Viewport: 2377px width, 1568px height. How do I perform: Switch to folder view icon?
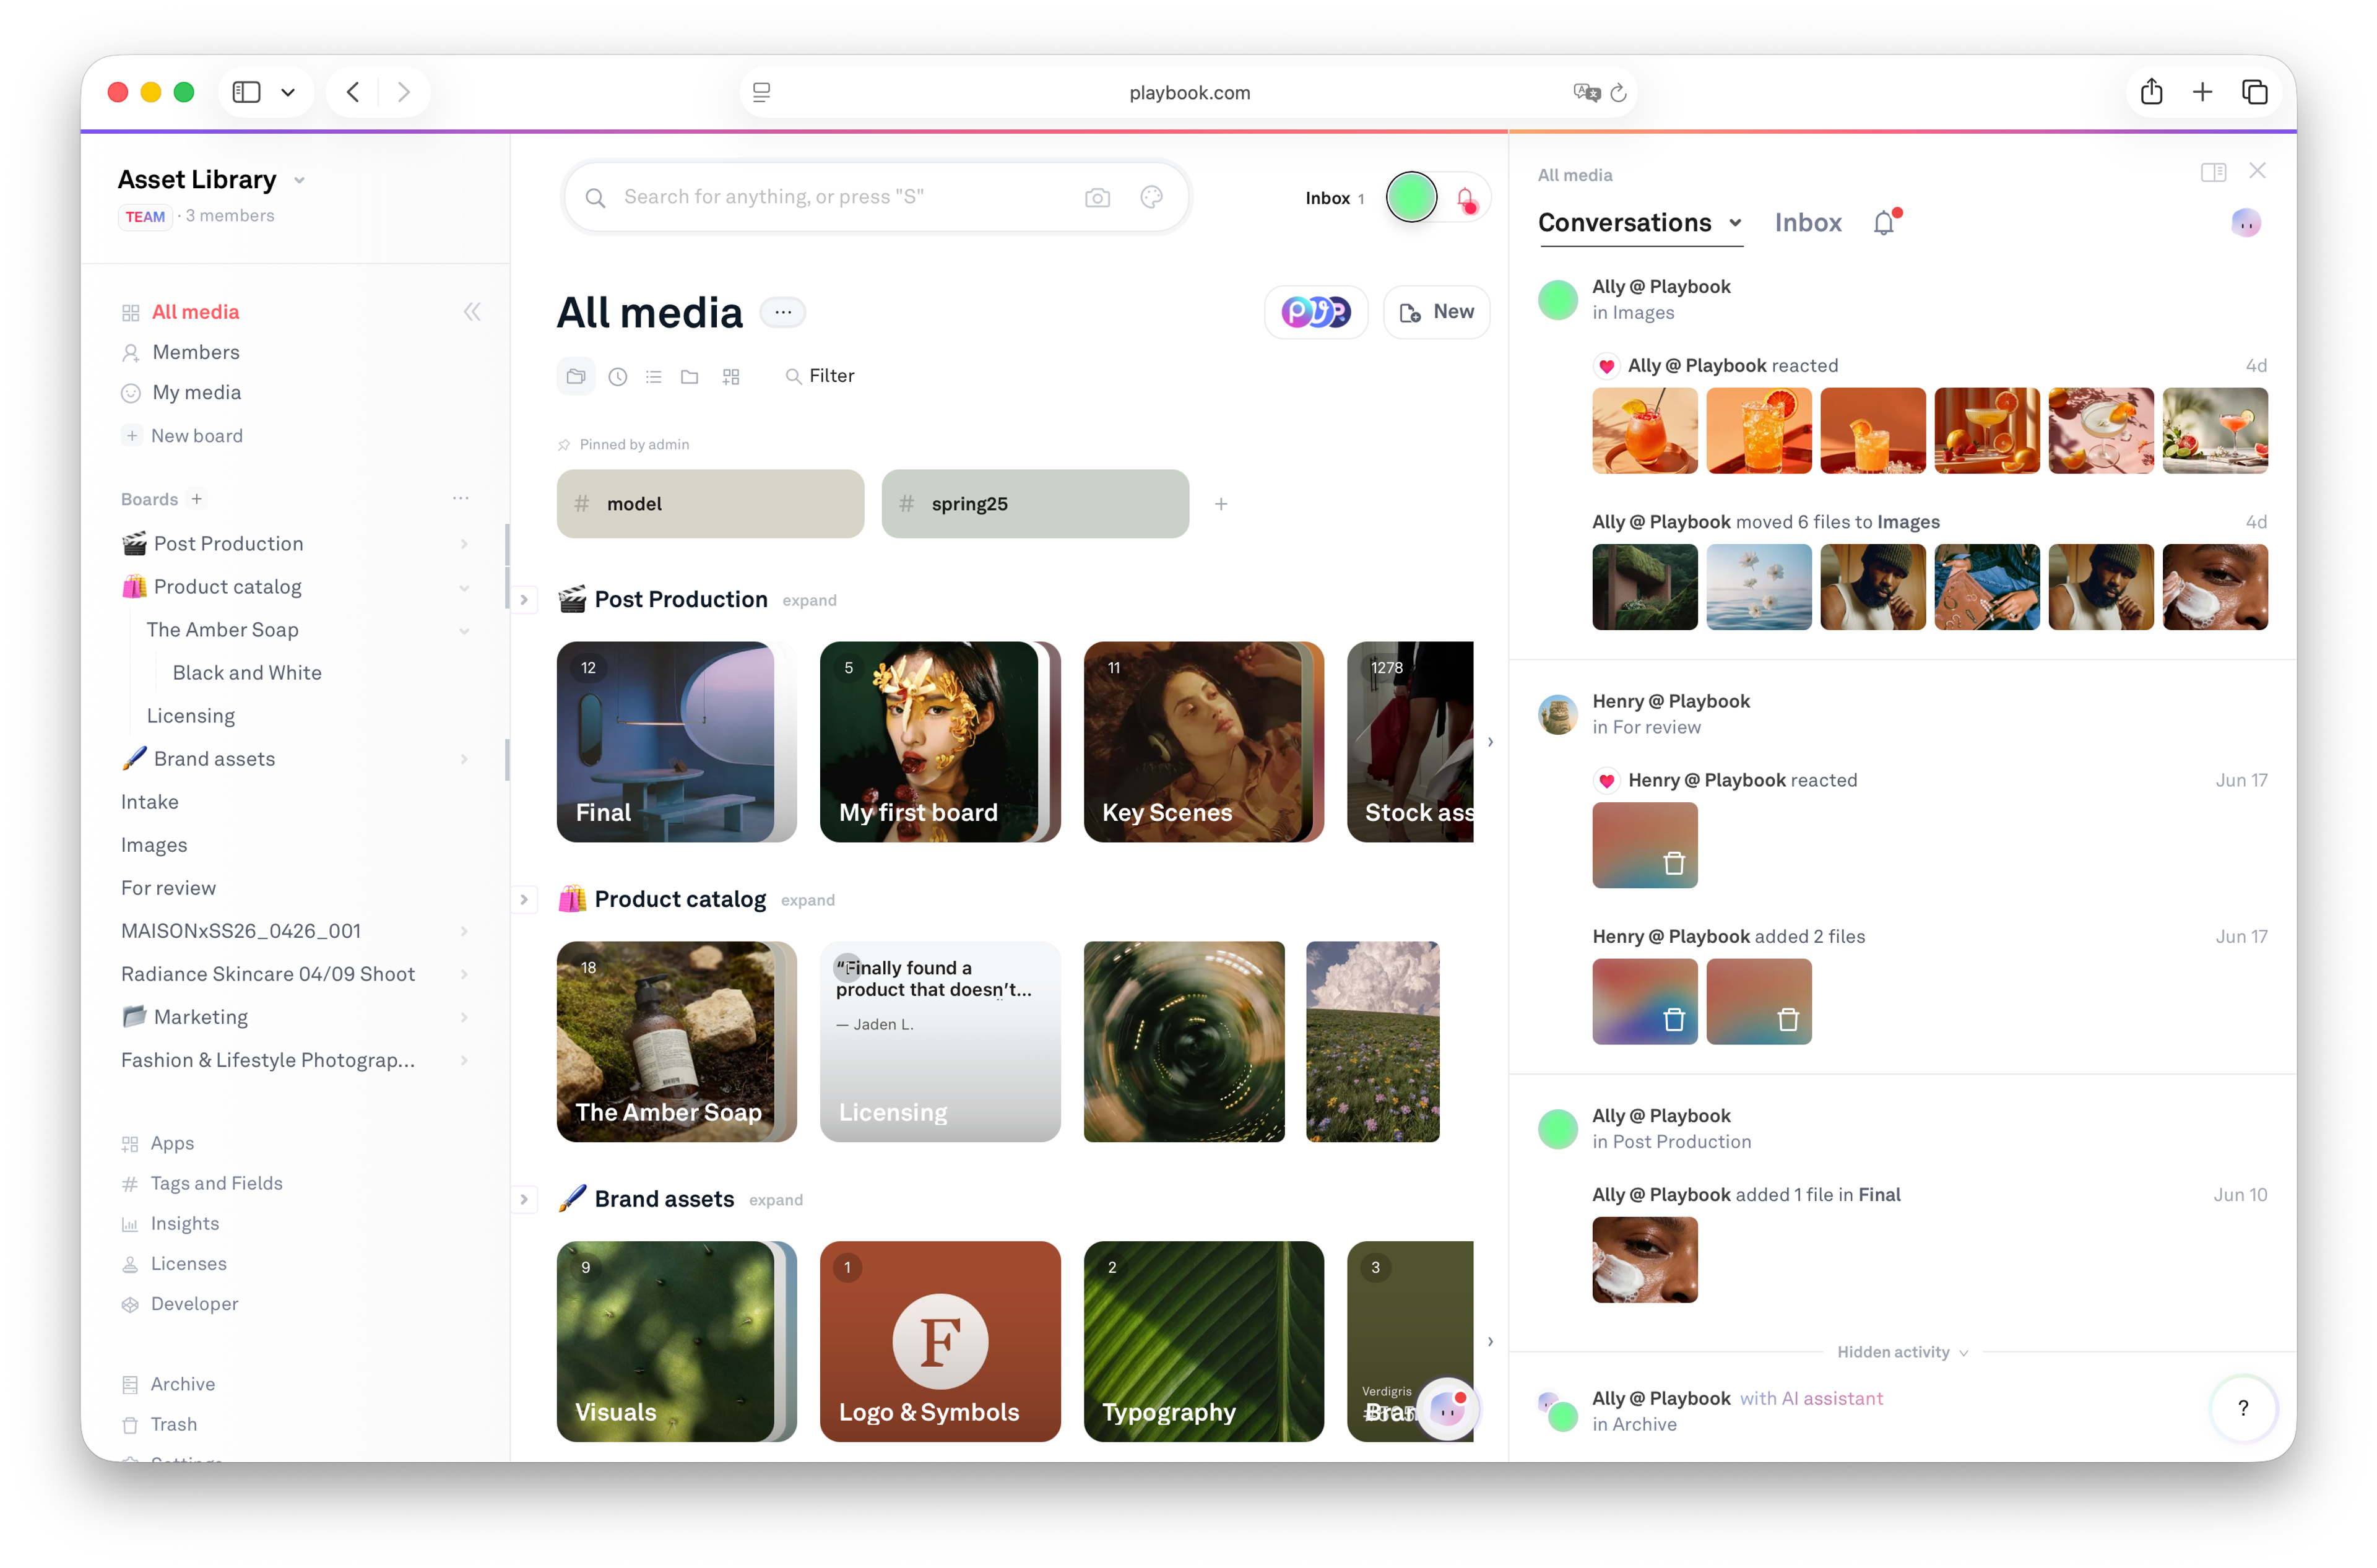coord(690,376)
